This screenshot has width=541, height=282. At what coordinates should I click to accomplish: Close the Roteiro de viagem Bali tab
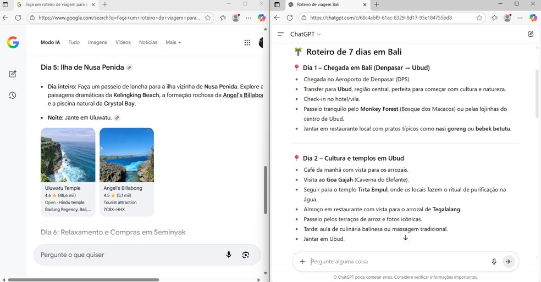(365, 4)
